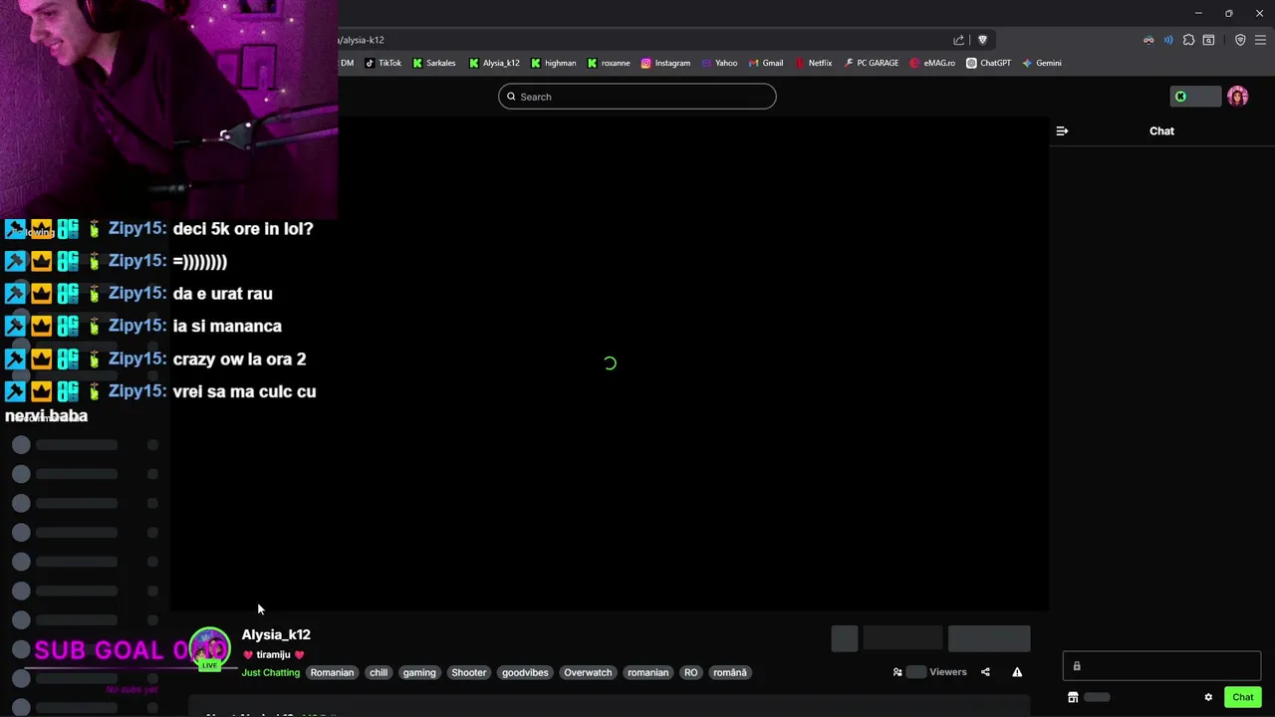Open the eMAG.ro bookmark
1275x717 pixels.
click(x=932, y=63)
